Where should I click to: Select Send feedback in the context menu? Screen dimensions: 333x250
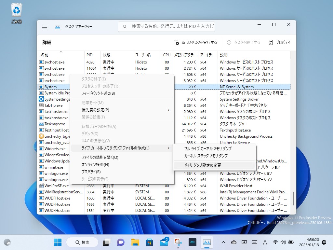click(122, 93)
